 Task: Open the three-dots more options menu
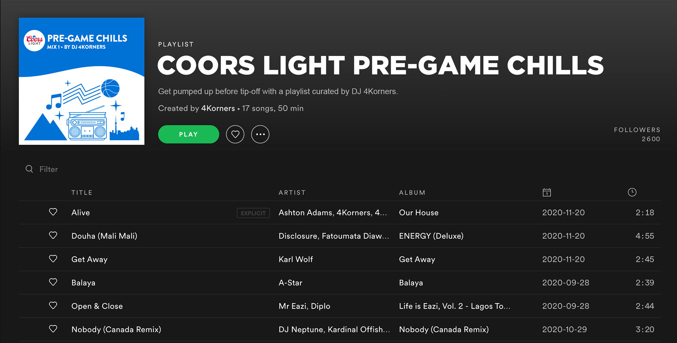260,134
